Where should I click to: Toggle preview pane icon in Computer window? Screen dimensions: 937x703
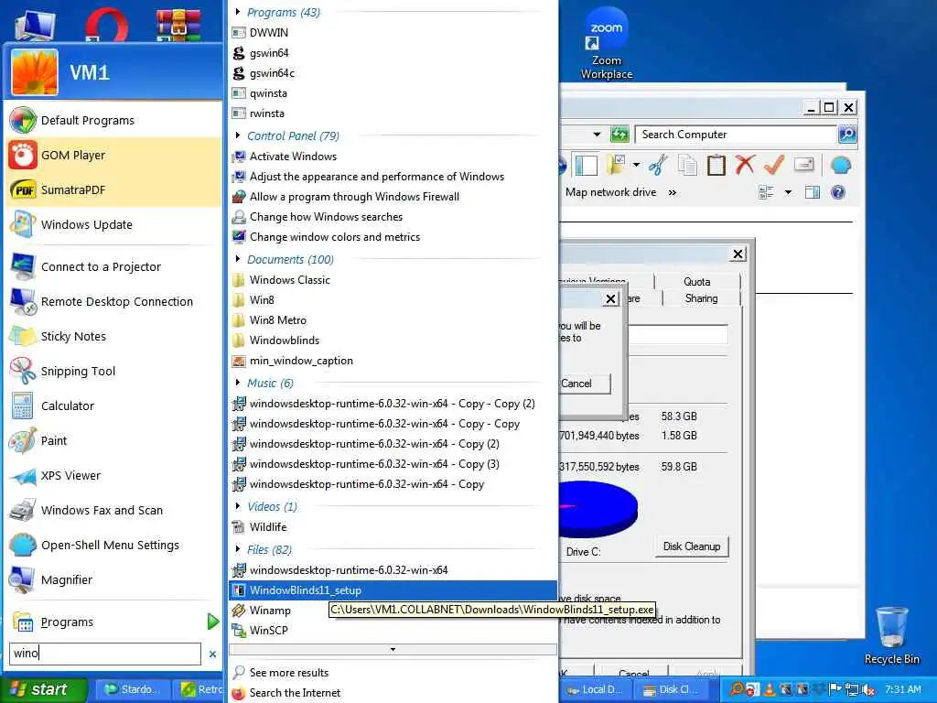813,192
